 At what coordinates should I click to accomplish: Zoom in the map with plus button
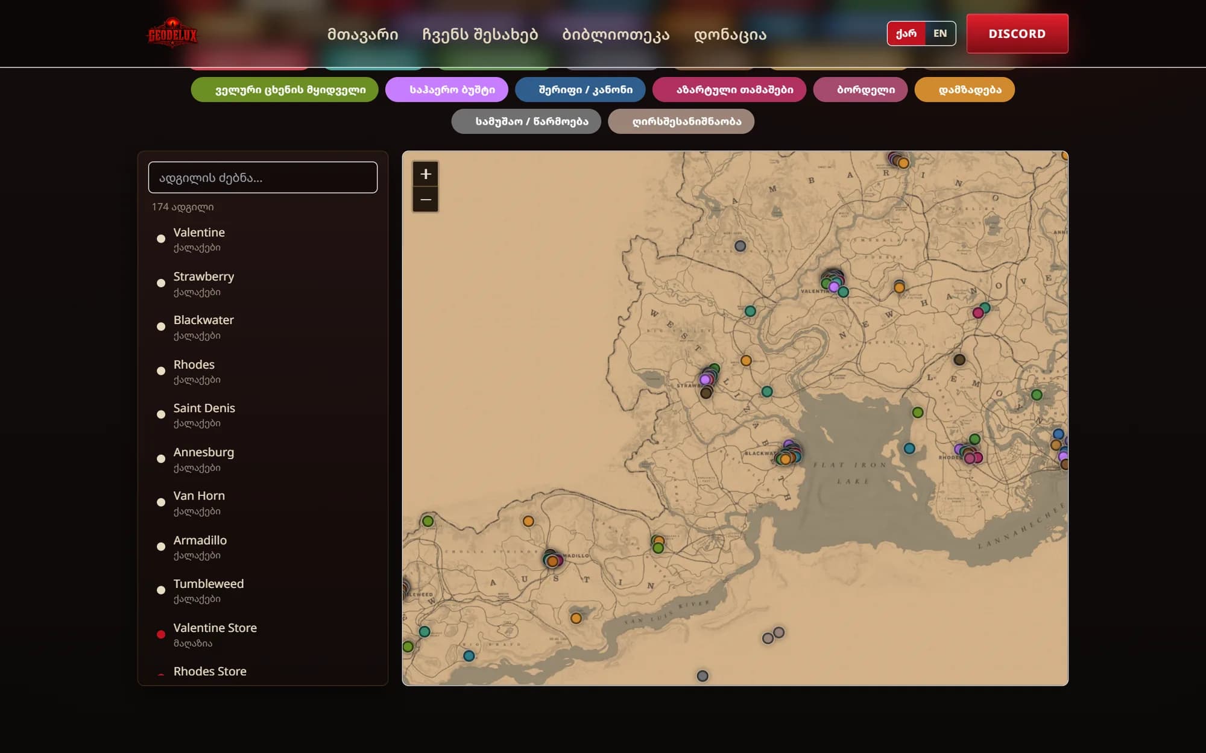pyautogui.click(x=426, y=174)
